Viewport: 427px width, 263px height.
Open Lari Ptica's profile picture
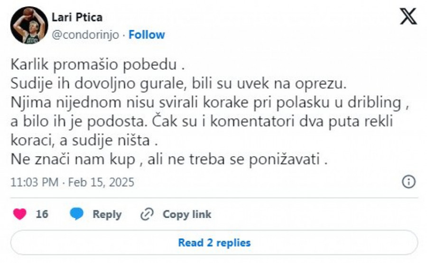(29, 25)
